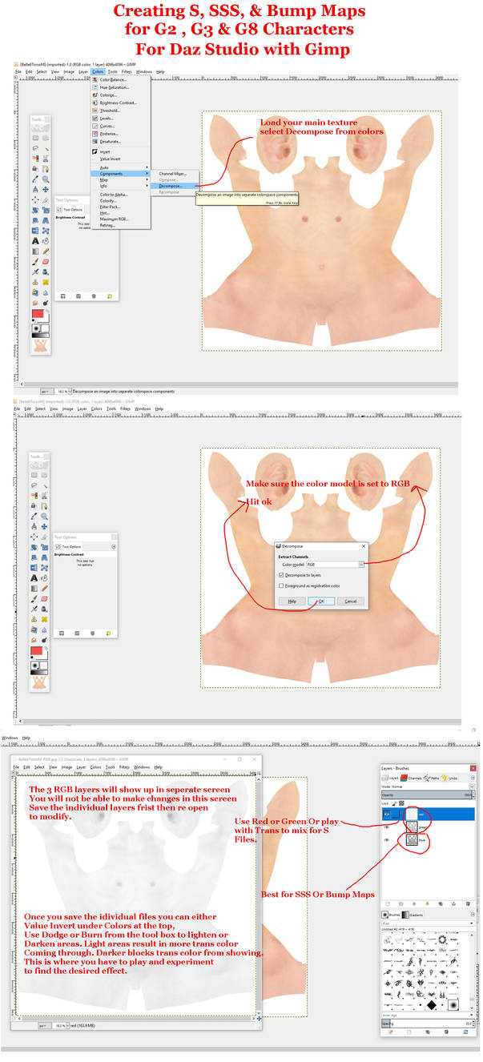
Task: Select Heal tool in toolbox beside Decompose dialog
Action: coord(45,619)
